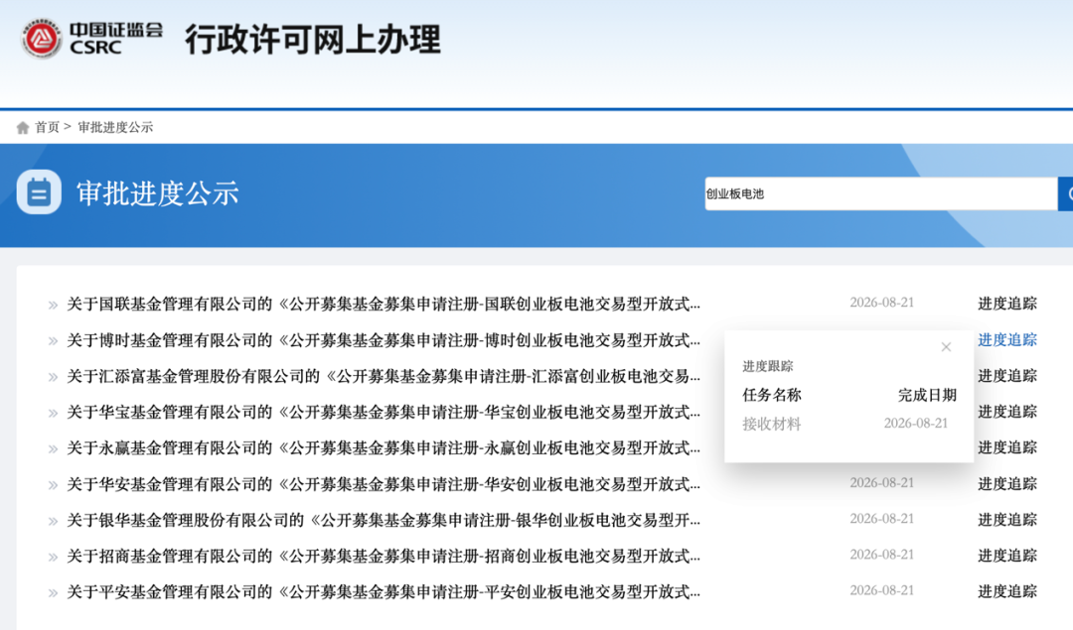Screen dimensions: 1073x630
Task: Click the 进度跟踪 popup title
Action: click(x=768, y=366)
